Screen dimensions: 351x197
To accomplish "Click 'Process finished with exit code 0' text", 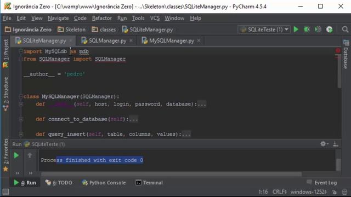I will click(x=92, y=160).
